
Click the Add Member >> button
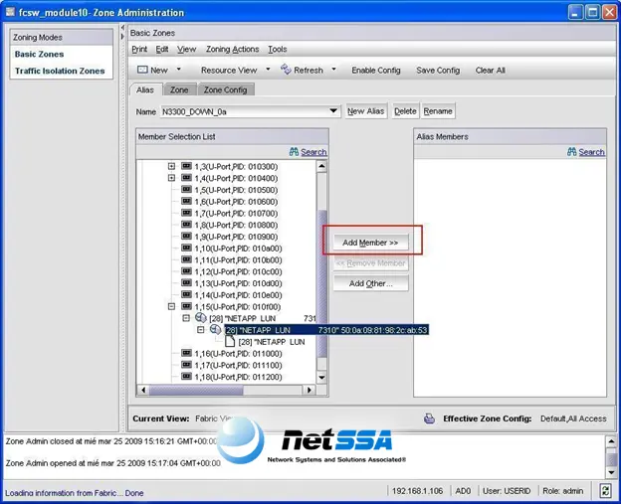tap(370, 243)
